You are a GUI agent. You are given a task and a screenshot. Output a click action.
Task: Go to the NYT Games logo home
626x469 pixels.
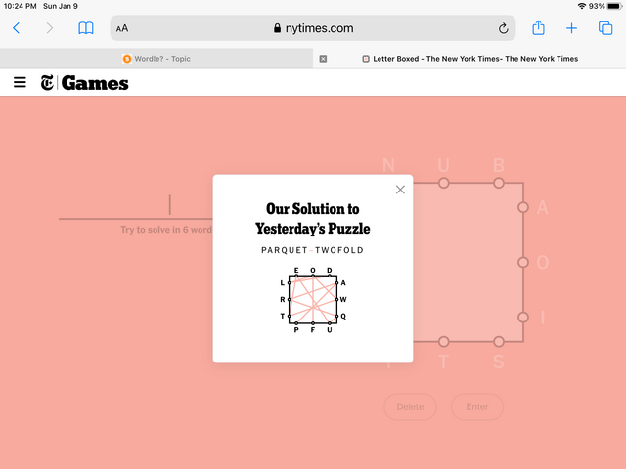coord(85,83)
